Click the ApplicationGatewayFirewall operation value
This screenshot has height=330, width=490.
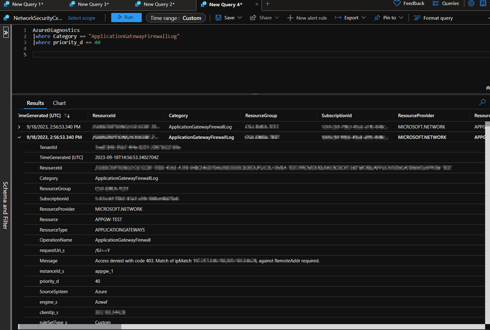[x=123, y=240]
